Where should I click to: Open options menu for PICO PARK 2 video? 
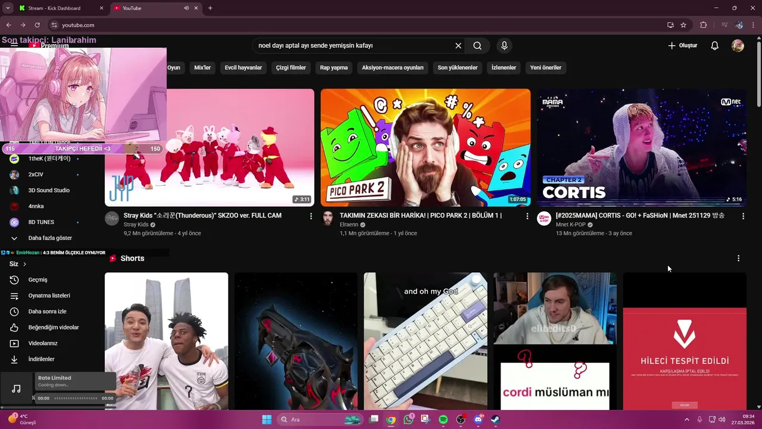[x=527, y=216]
